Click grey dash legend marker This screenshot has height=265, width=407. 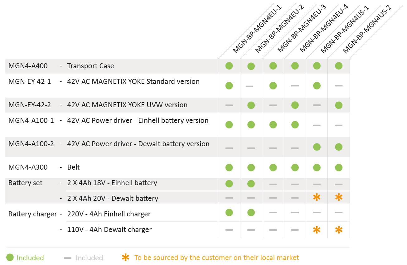pos(67,258)
